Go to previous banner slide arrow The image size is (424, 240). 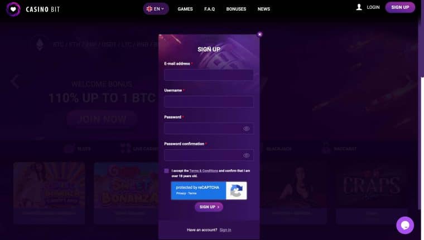coord(15,81)
